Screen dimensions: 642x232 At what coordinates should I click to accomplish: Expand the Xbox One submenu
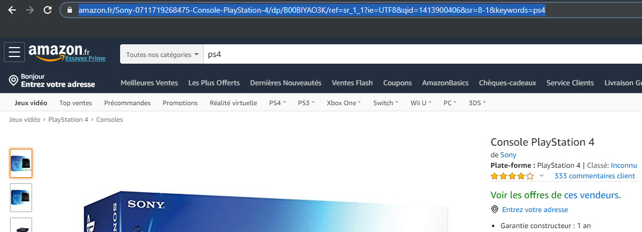coord(344,103)
